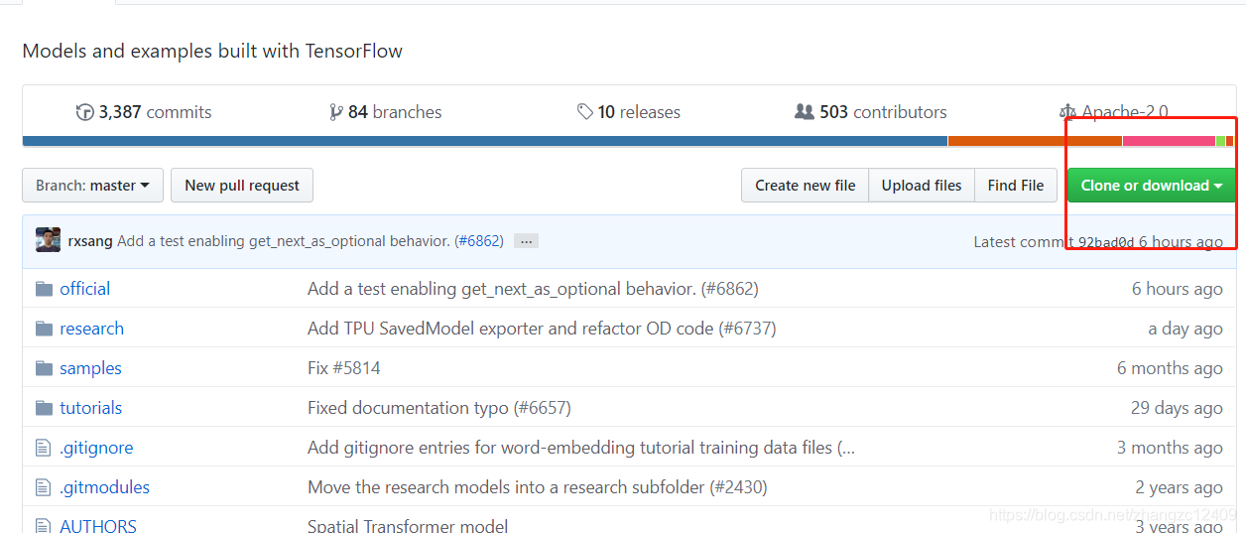
Task: Open the 'Fix #5814' commit message
Action: [344, 368]
